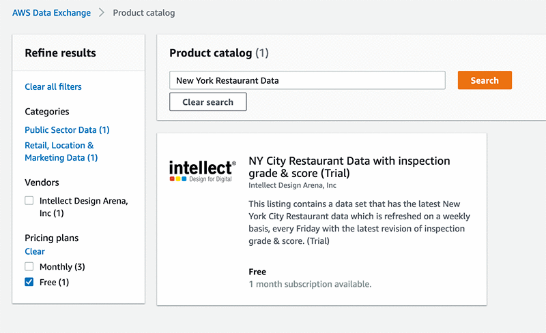Click the 1 month subscription available text
Screen dimensions: 546x333
click(x=310, y=284)
